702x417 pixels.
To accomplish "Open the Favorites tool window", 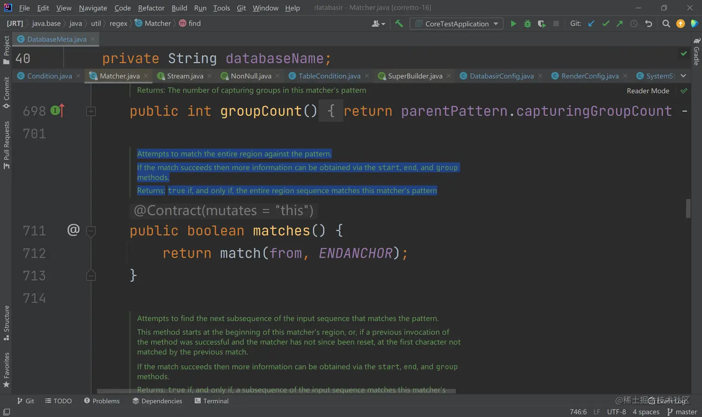I will coord(6,370).
